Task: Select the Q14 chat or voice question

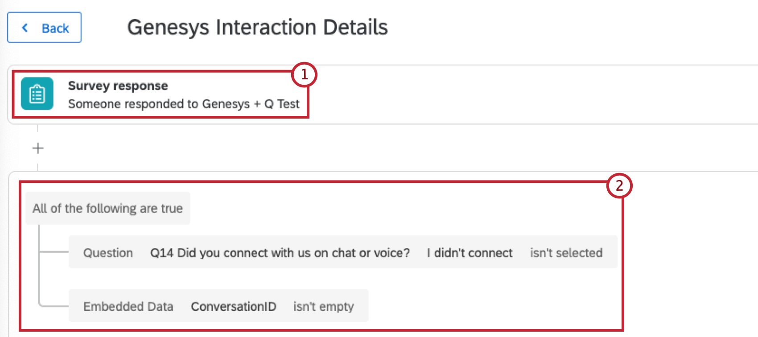Action: [280, 253]
